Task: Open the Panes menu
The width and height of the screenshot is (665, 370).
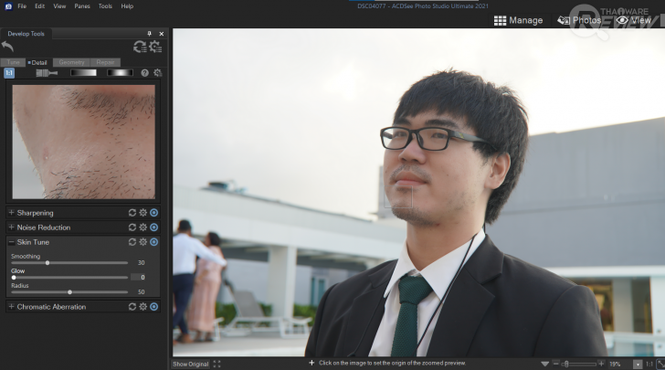Action: pos(82,6)
